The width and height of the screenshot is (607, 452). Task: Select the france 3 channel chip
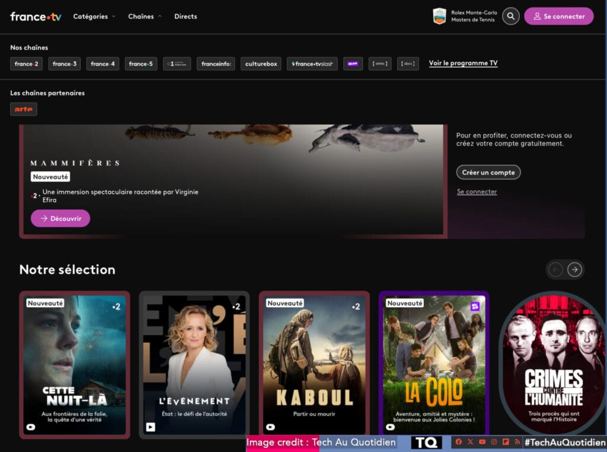[64, 64]
